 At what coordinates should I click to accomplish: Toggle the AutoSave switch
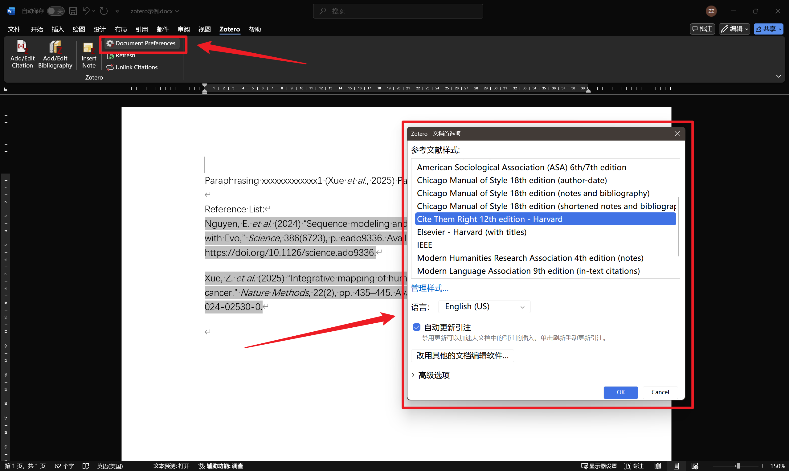click(55, 11)
